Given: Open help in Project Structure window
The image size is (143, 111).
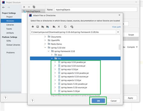Looking at the screenshot, I should pos(5,98).
